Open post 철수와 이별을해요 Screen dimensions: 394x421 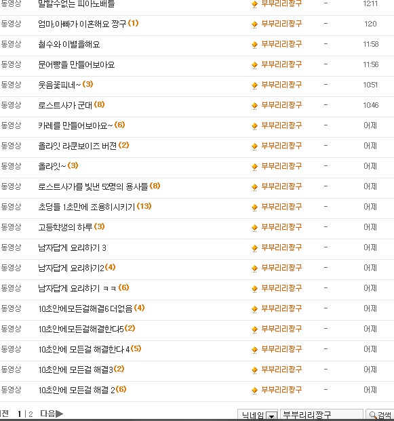coord(69,44)
